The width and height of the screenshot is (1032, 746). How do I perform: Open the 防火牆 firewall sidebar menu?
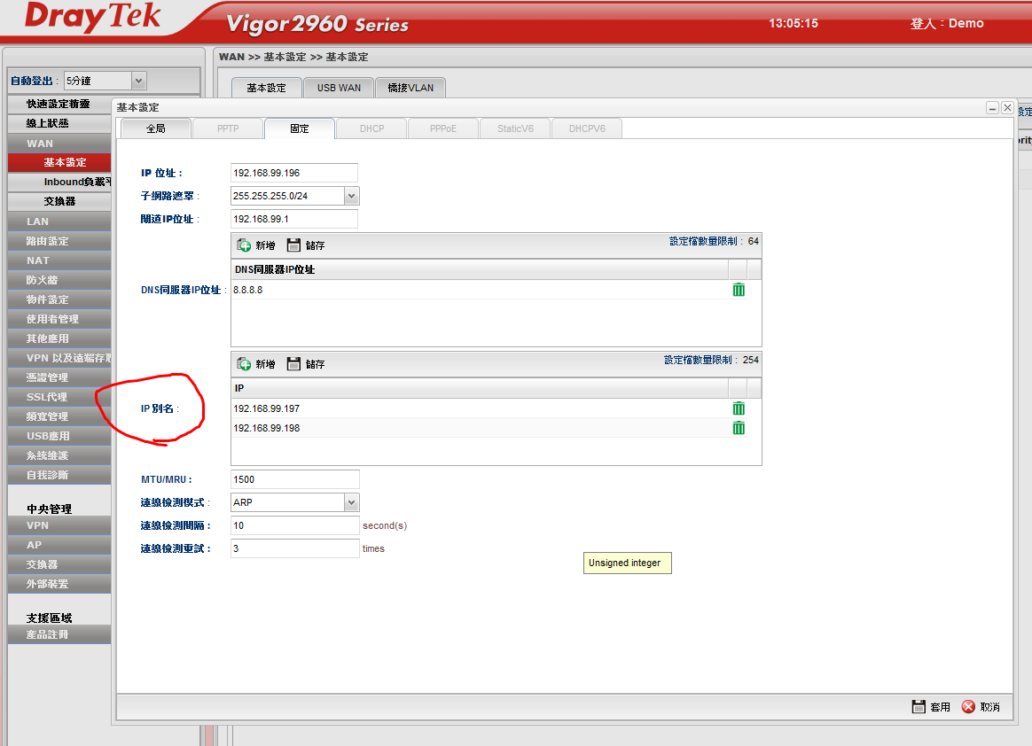[x=42, y=280]
